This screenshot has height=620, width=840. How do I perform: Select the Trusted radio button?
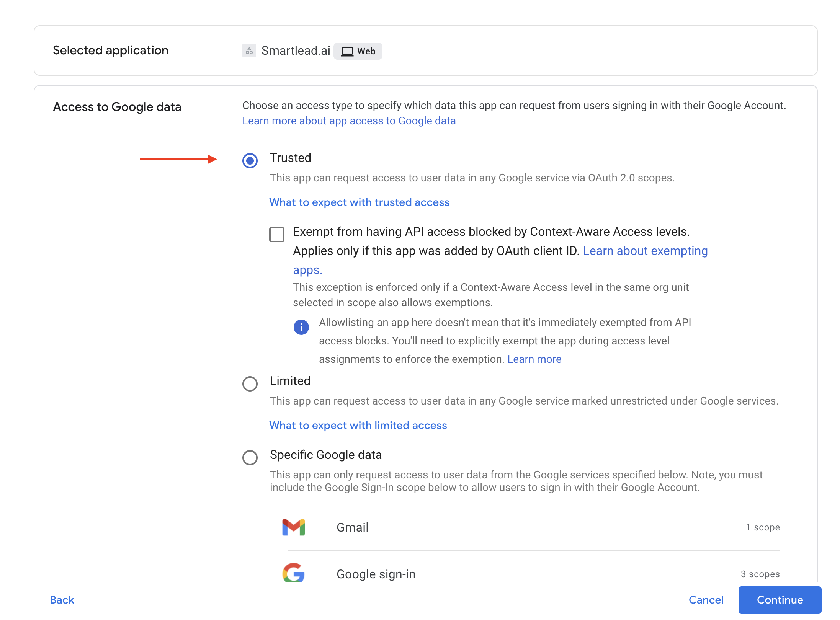(250, 160)
